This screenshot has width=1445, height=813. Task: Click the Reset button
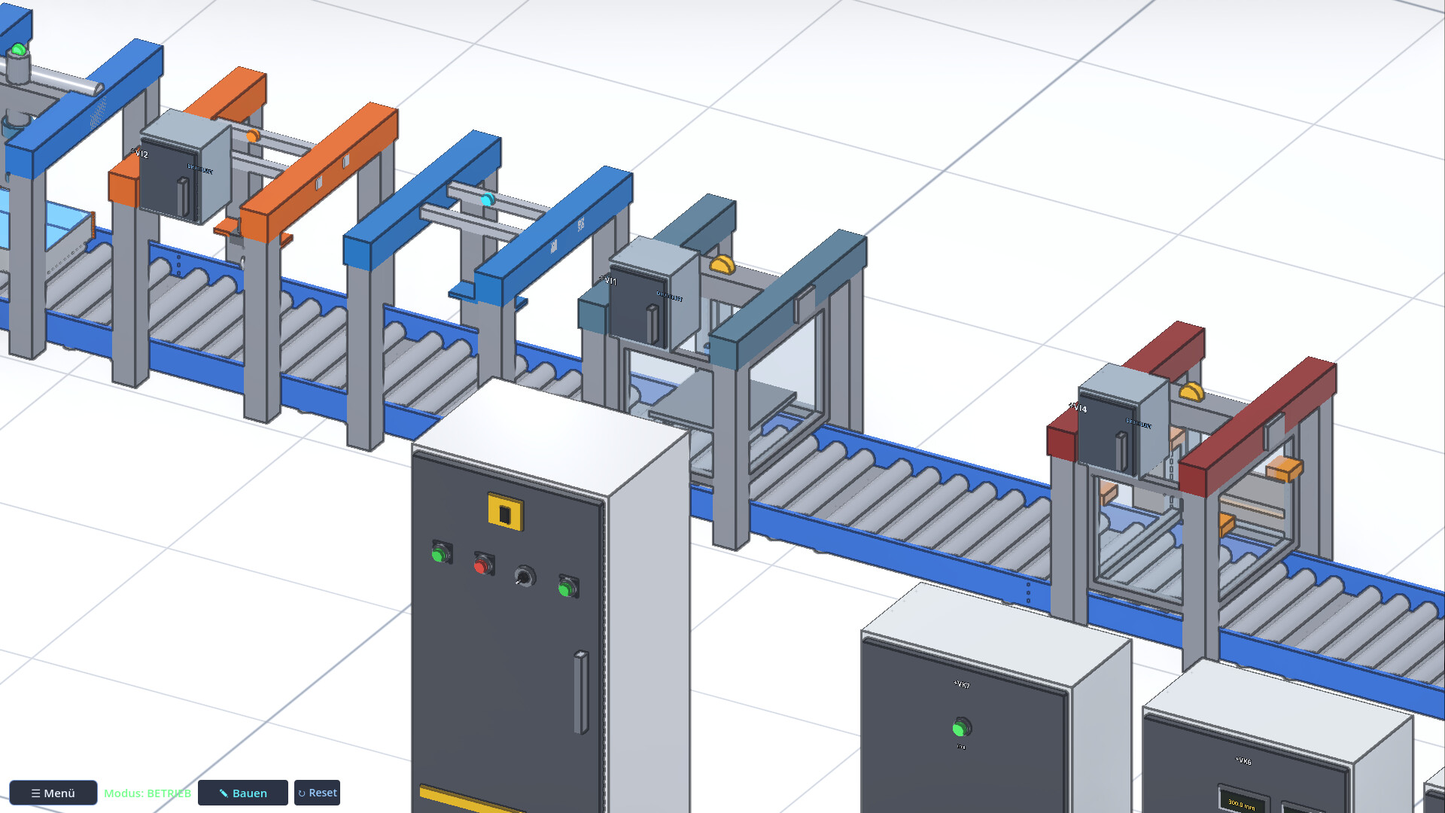click(x=317, y=793)
